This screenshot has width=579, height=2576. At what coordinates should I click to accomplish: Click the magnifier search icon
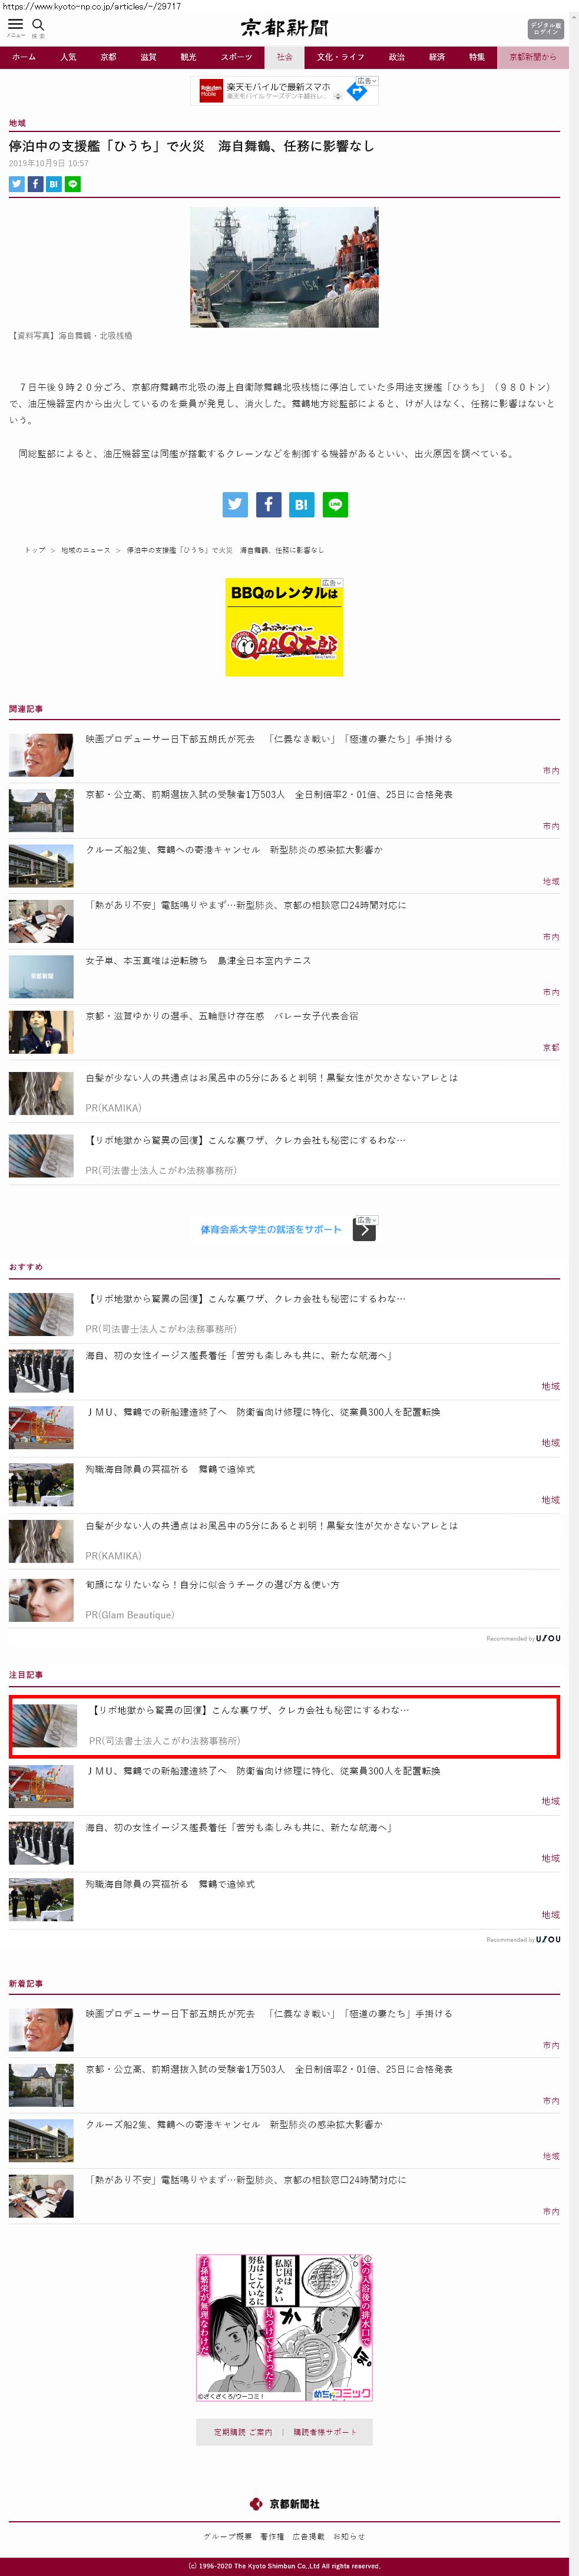38,25
